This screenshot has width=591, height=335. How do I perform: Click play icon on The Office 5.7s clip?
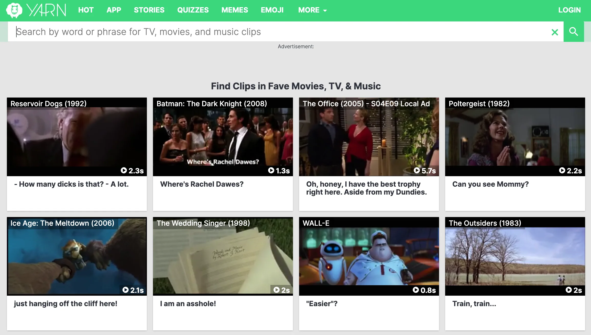417,170
